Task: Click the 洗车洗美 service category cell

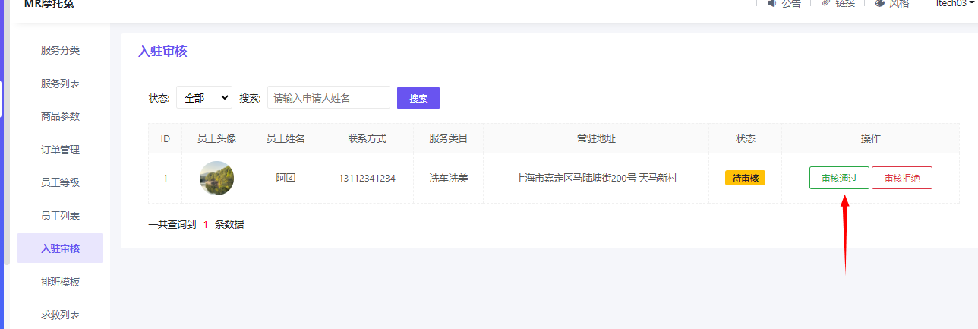Action: tap(449, 179)
